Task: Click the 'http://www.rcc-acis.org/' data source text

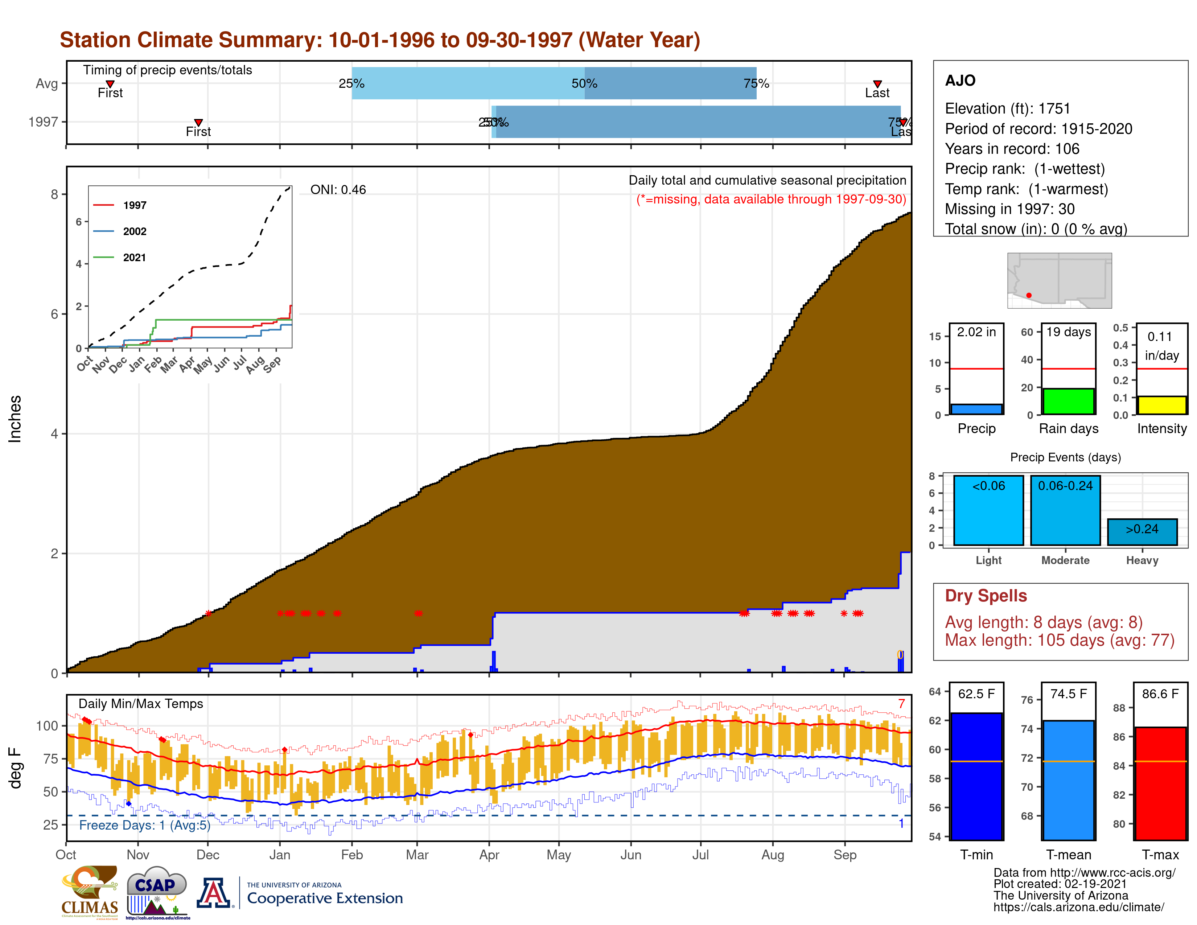Action: [1113, 872]
